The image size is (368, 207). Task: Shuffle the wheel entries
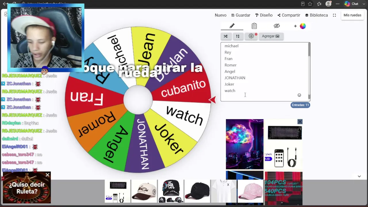tap(226, 36)
